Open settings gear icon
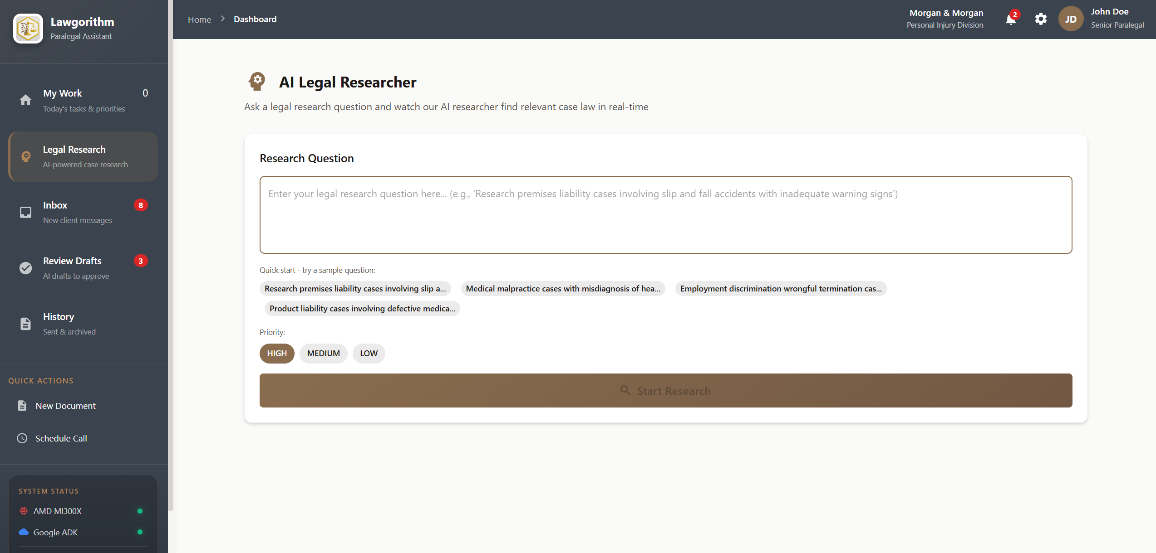Viewport: 1156px width, 553px height. 1041,19
